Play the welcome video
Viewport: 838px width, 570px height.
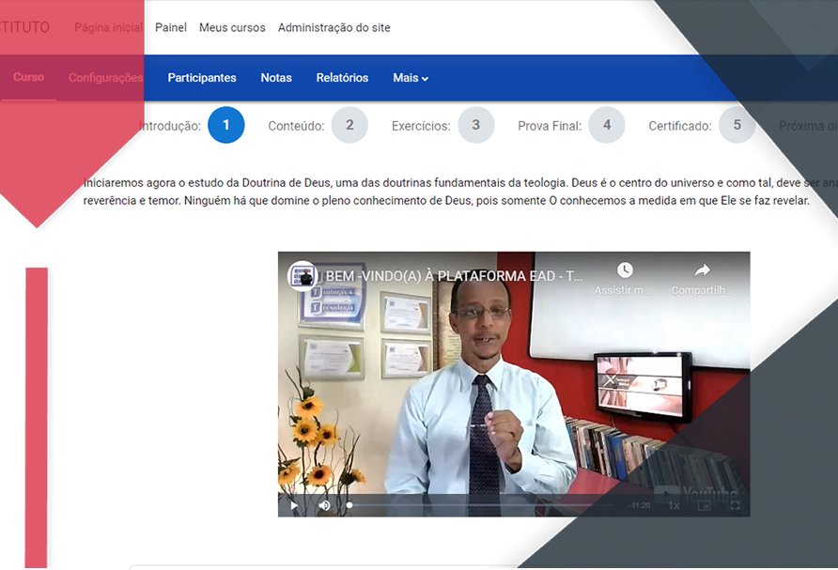coord(294,505)
